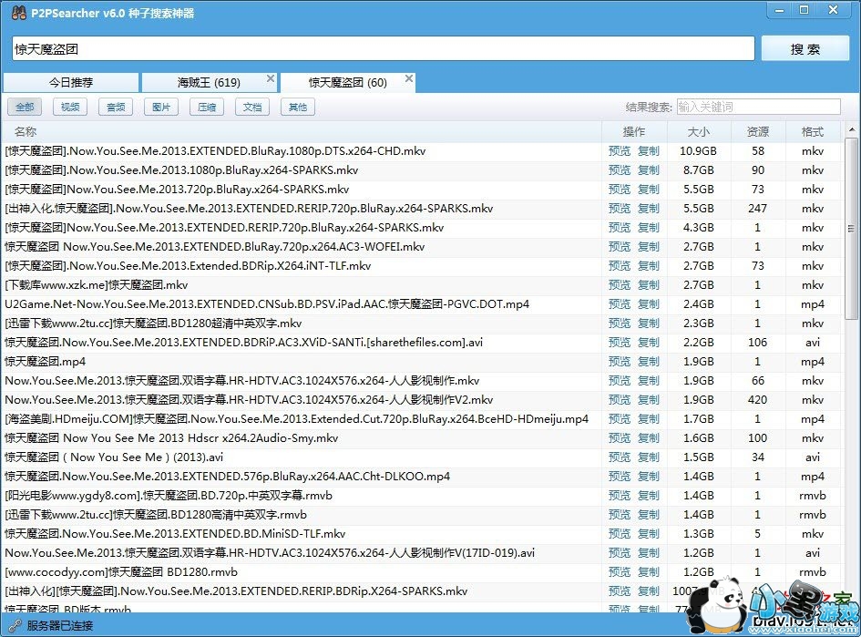This screenshot has height=637, width=861.
Task: Open the 海贼王 (619) search tab
Action: click(200, 82)
